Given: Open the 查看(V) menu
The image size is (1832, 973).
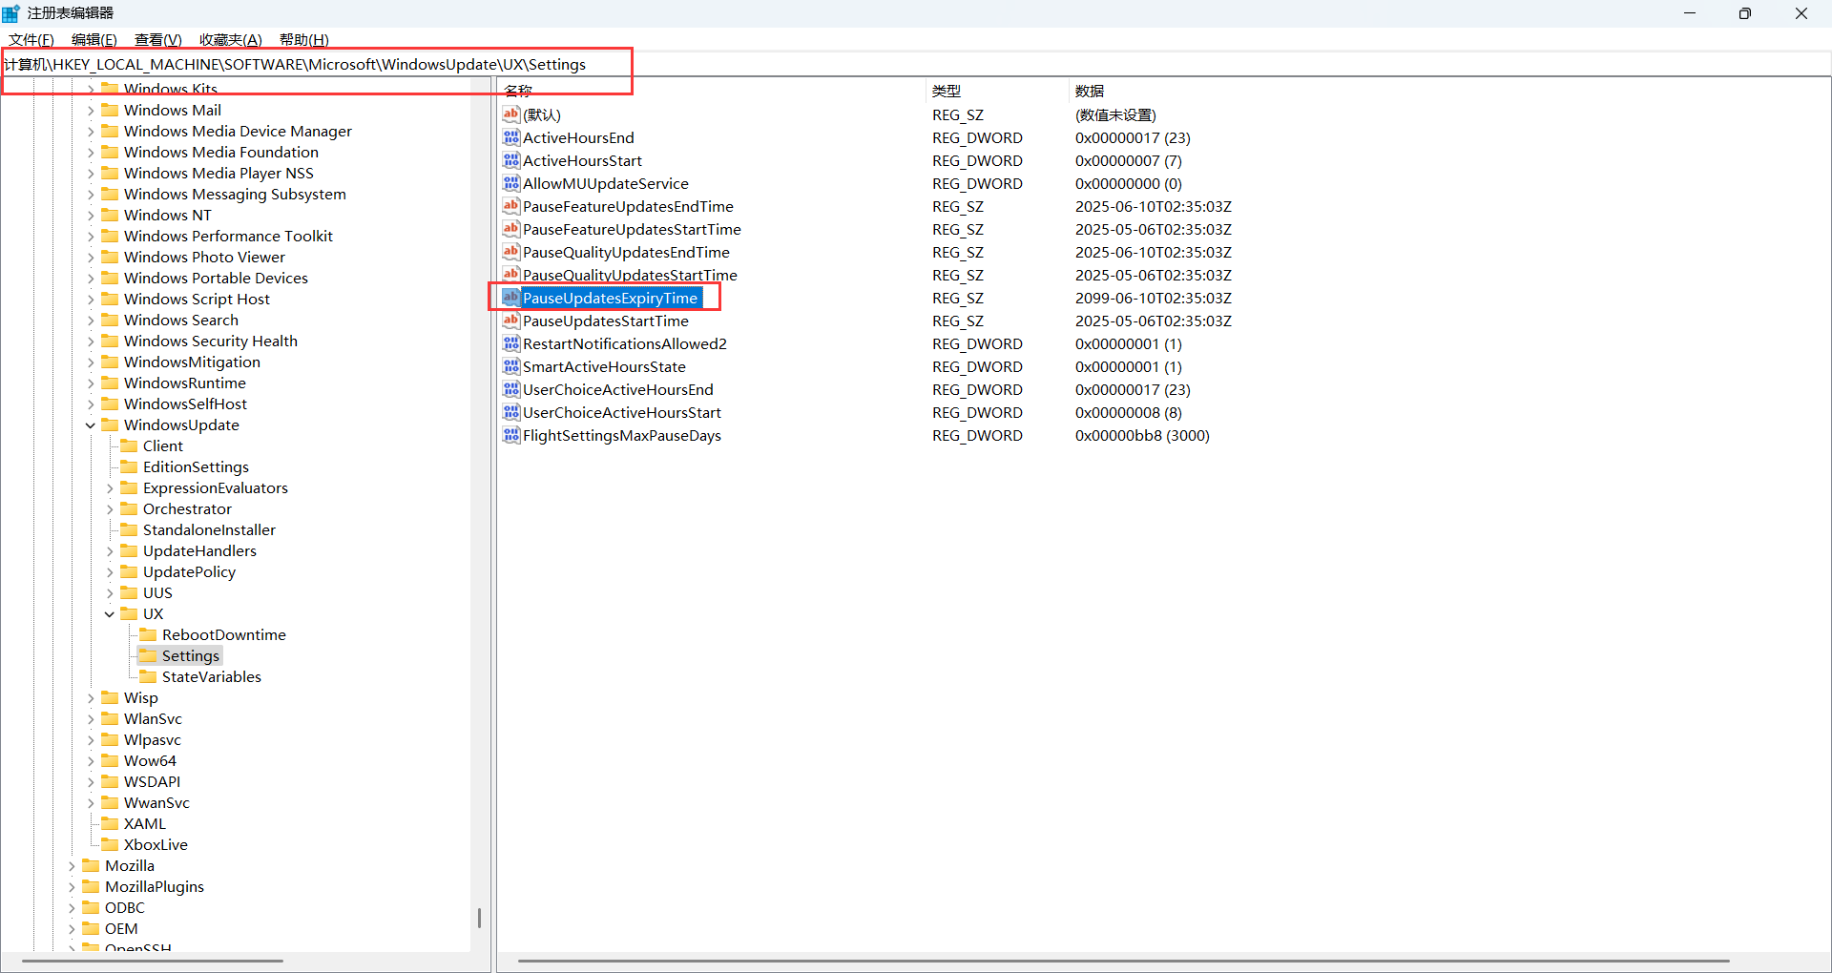Looking at the screenshot, I should pos(158,40).
